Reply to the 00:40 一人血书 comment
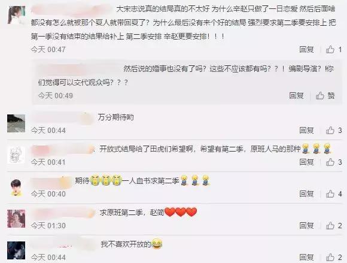This screenshot has height=263, width=347. pyautogui.click(x=306, y=194)
